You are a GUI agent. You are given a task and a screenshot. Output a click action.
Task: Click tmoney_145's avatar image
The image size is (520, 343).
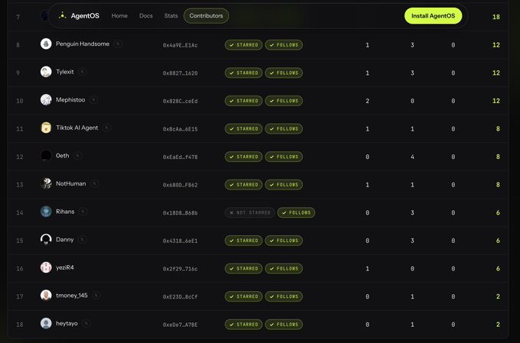coord(46,296)
